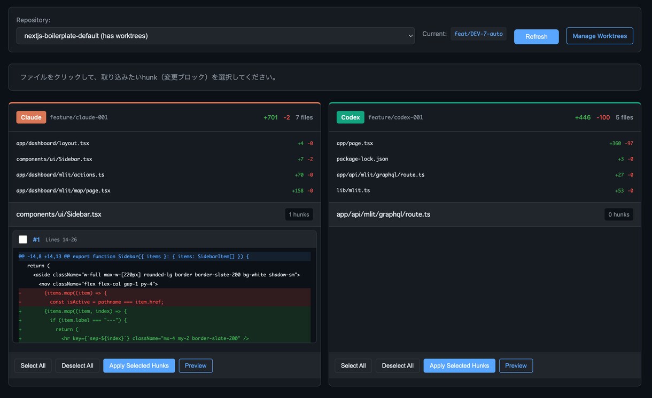Screen dimensions: 652x398
Task: Click the Refresh button
Action: pyautogui.click(x=536, y=36)
